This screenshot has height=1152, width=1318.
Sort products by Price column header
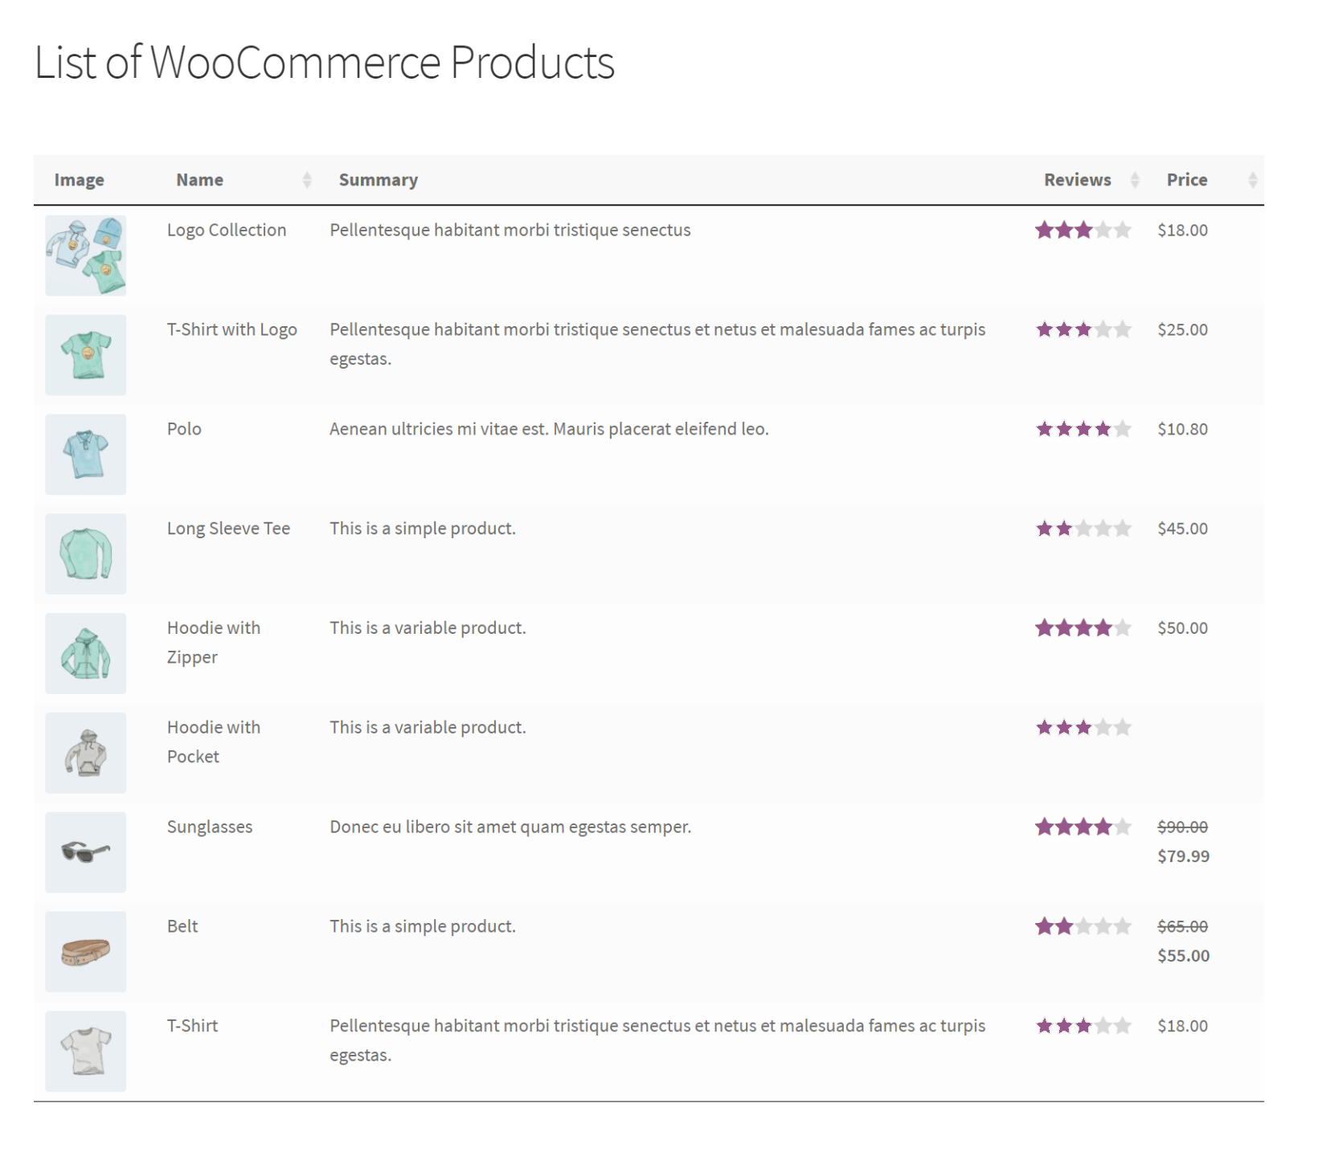1187,179
